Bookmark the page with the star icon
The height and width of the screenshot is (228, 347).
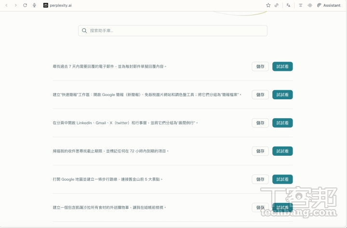(268, 5)
